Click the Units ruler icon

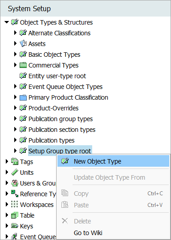click(15, 173)
